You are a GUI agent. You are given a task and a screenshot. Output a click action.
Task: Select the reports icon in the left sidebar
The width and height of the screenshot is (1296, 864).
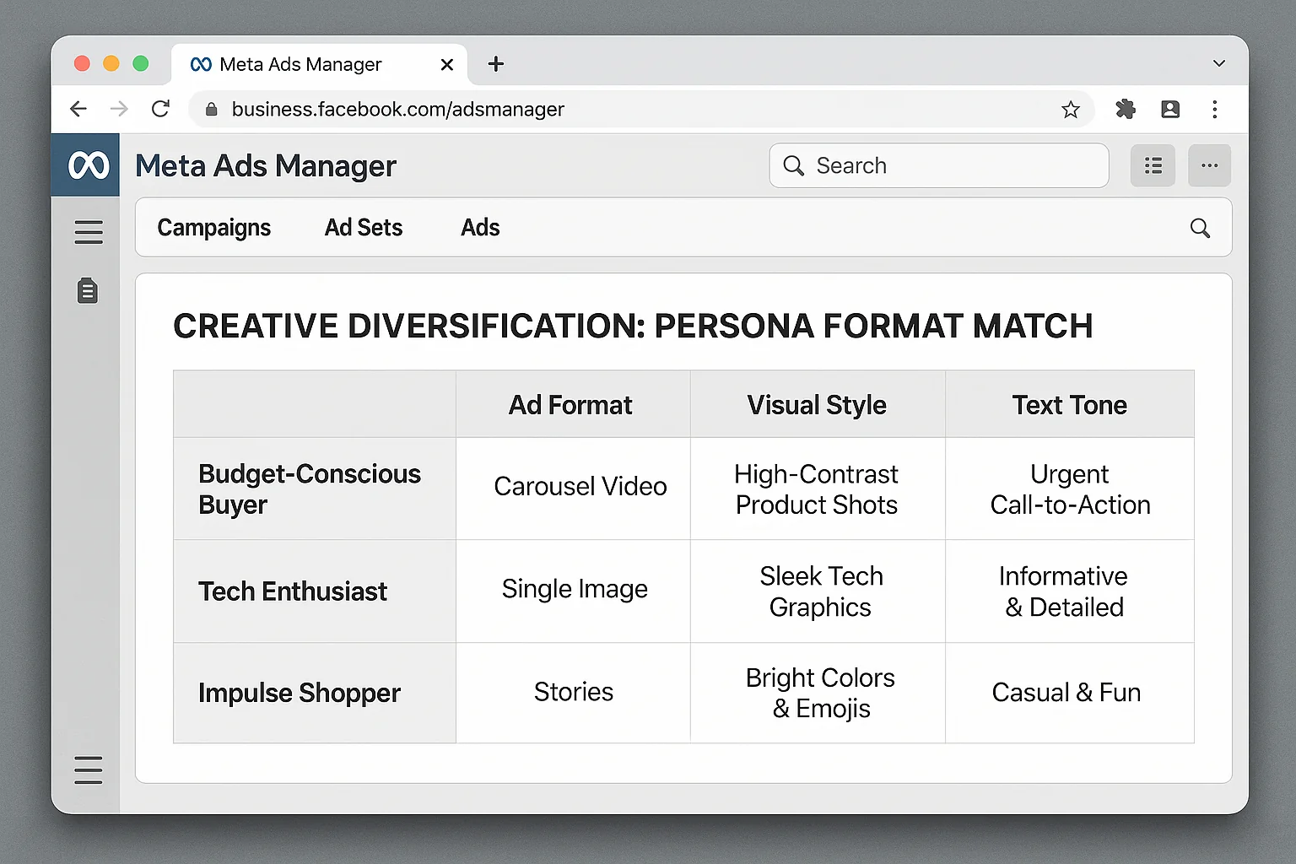87,290
